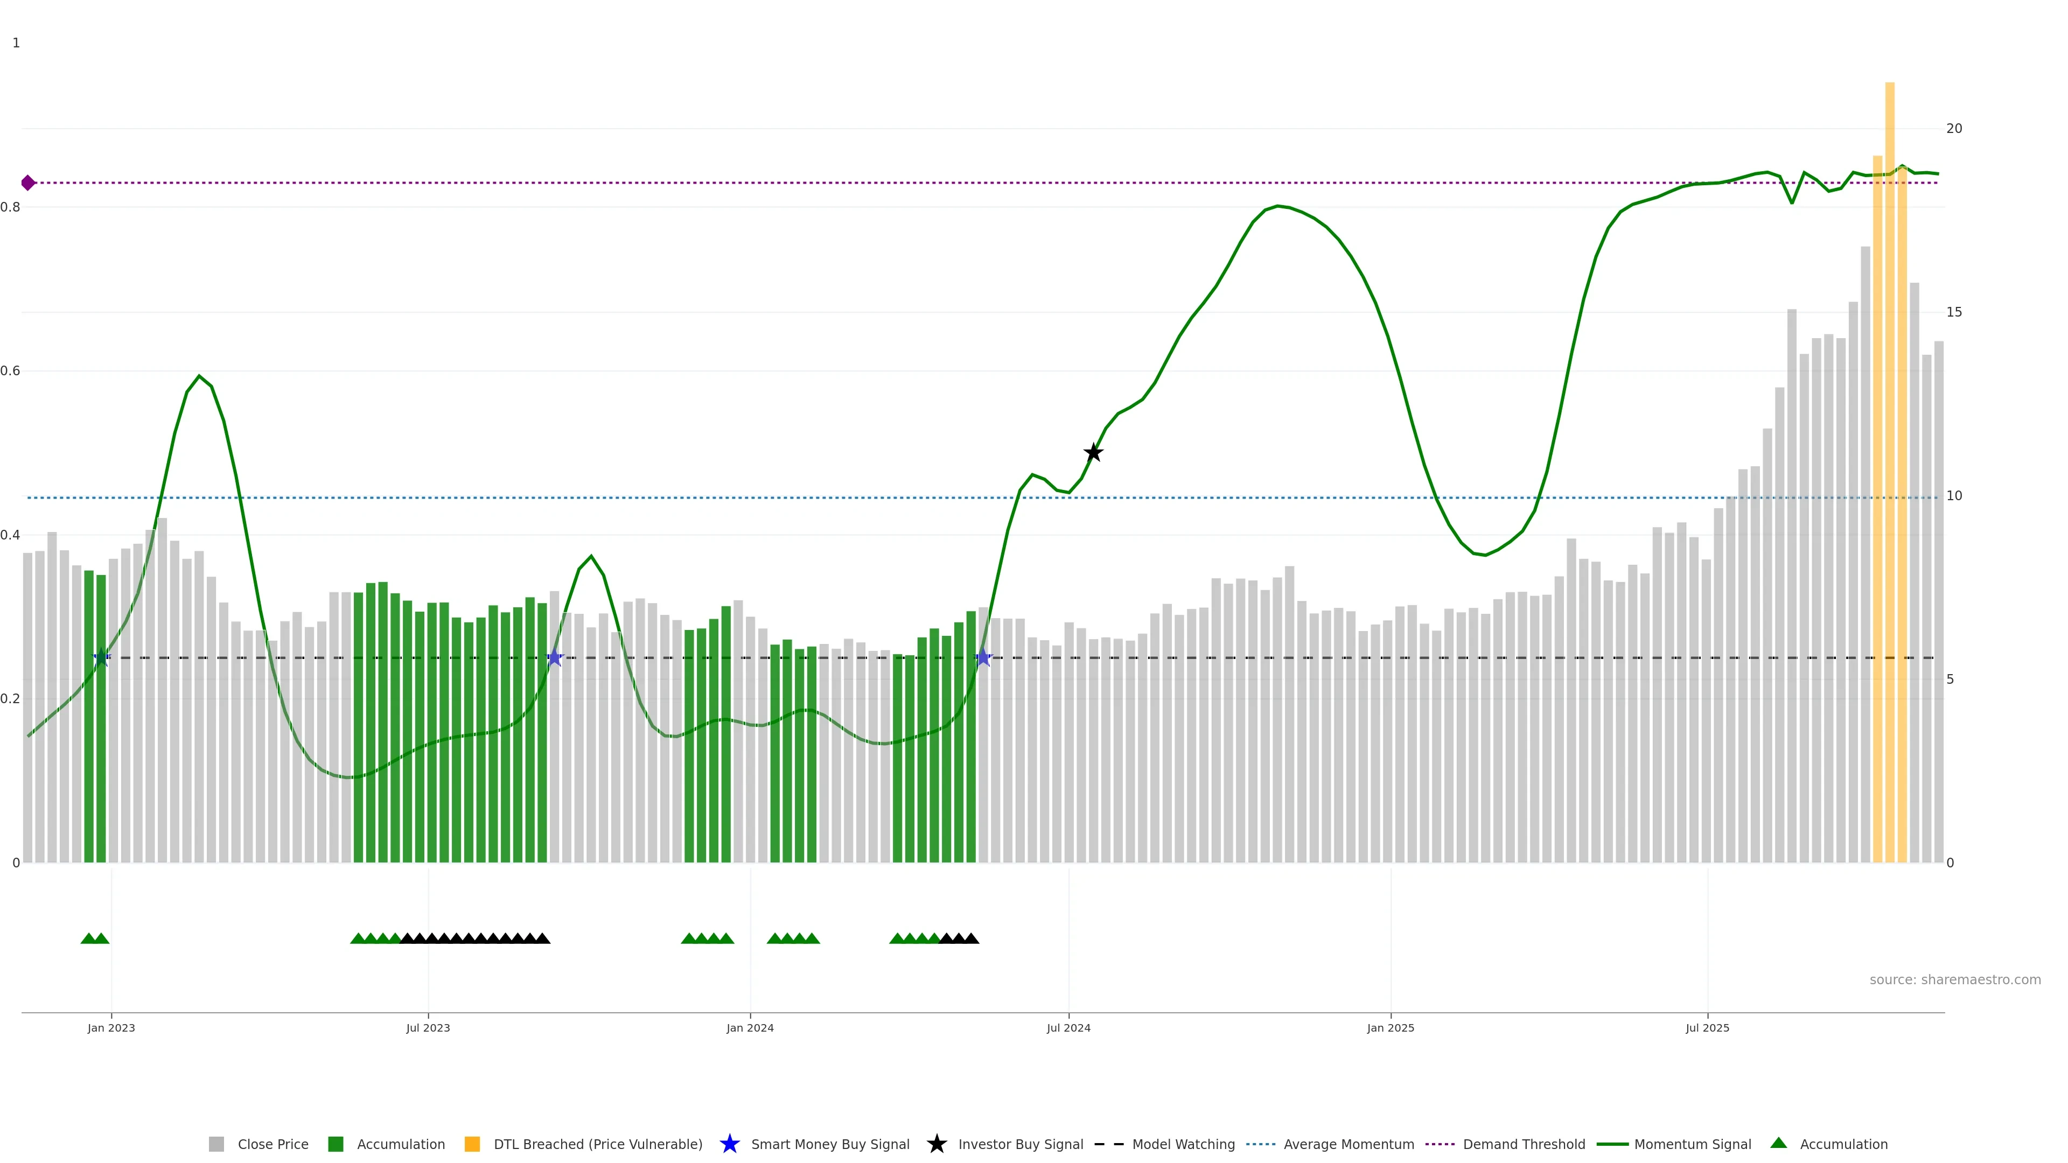Screen dimensions: 2068x1163
Task: Click the black Investor Buy Signal star on chart
Action: click(x=1093, y=453)
